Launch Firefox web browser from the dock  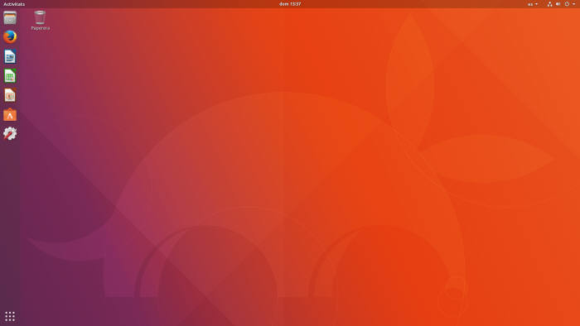coord(10,37)
